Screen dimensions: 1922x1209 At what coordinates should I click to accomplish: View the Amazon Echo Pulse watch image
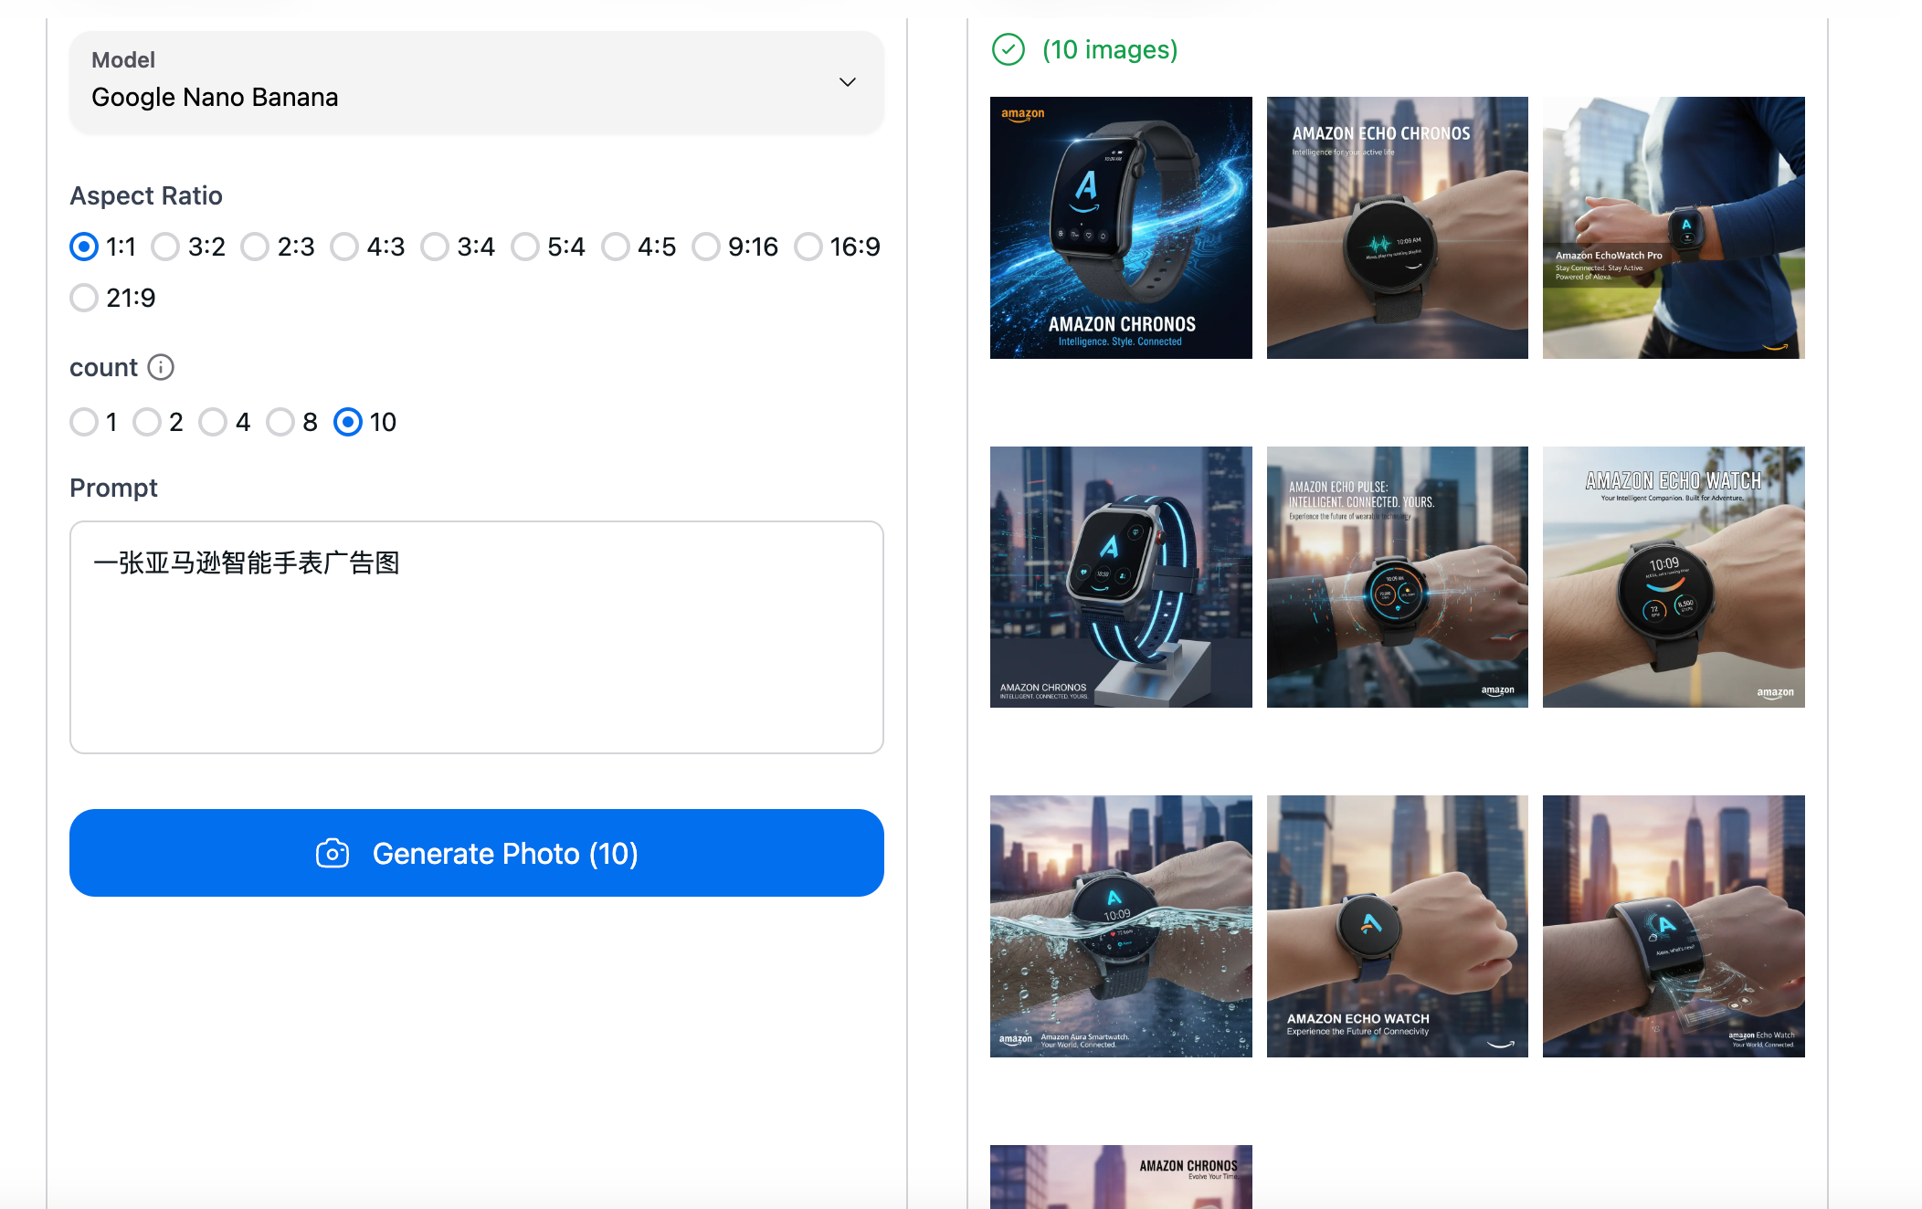[1397, 576]
